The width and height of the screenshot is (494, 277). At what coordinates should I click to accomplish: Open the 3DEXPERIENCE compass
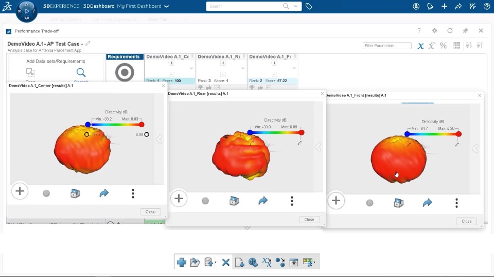point(26,11)
